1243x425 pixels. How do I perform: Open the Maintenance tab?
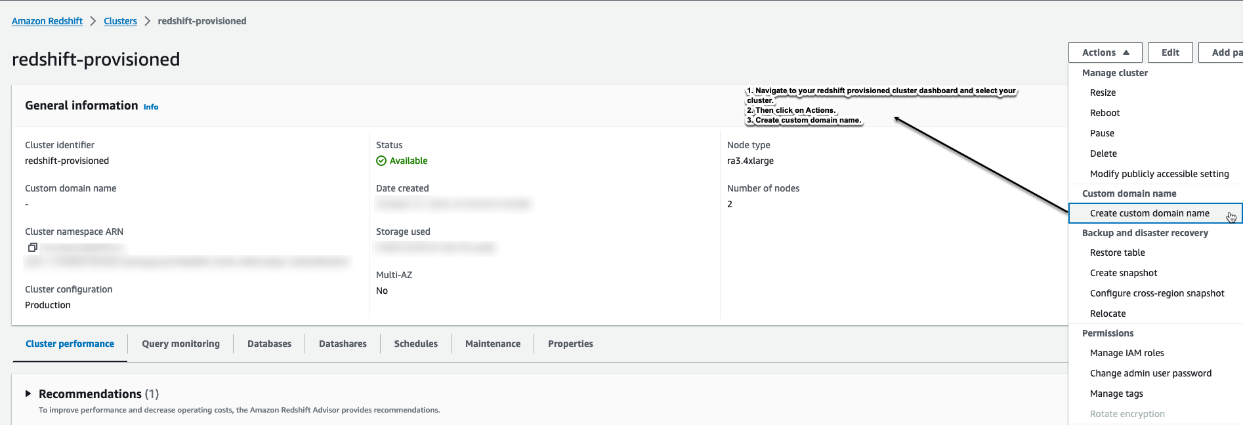tap(492, 344)
